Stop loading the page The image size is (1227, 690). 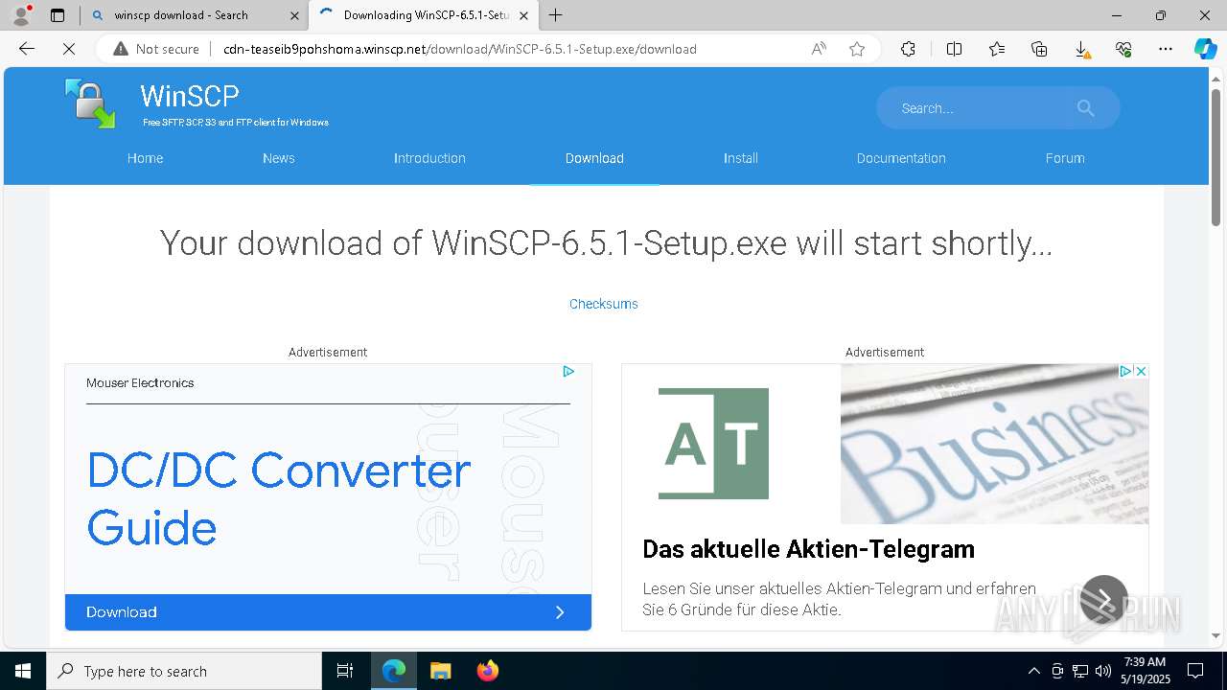(x=69, y=49)
